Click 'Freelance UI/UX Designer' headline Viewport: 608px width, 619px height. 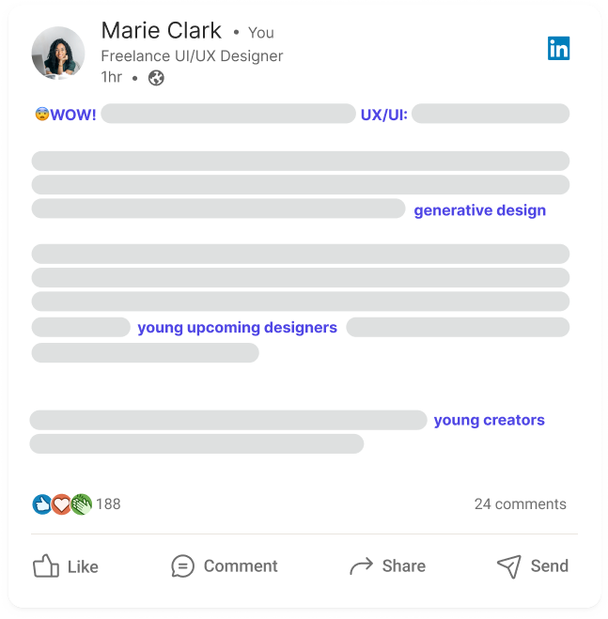click(x=192, y=55)
